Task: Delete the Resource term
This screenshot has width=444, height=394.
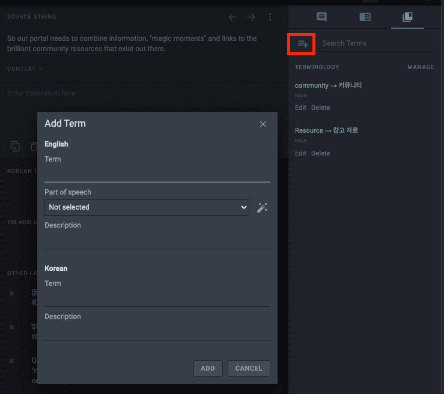Action: pyautogui.click(x=321, y=153)
